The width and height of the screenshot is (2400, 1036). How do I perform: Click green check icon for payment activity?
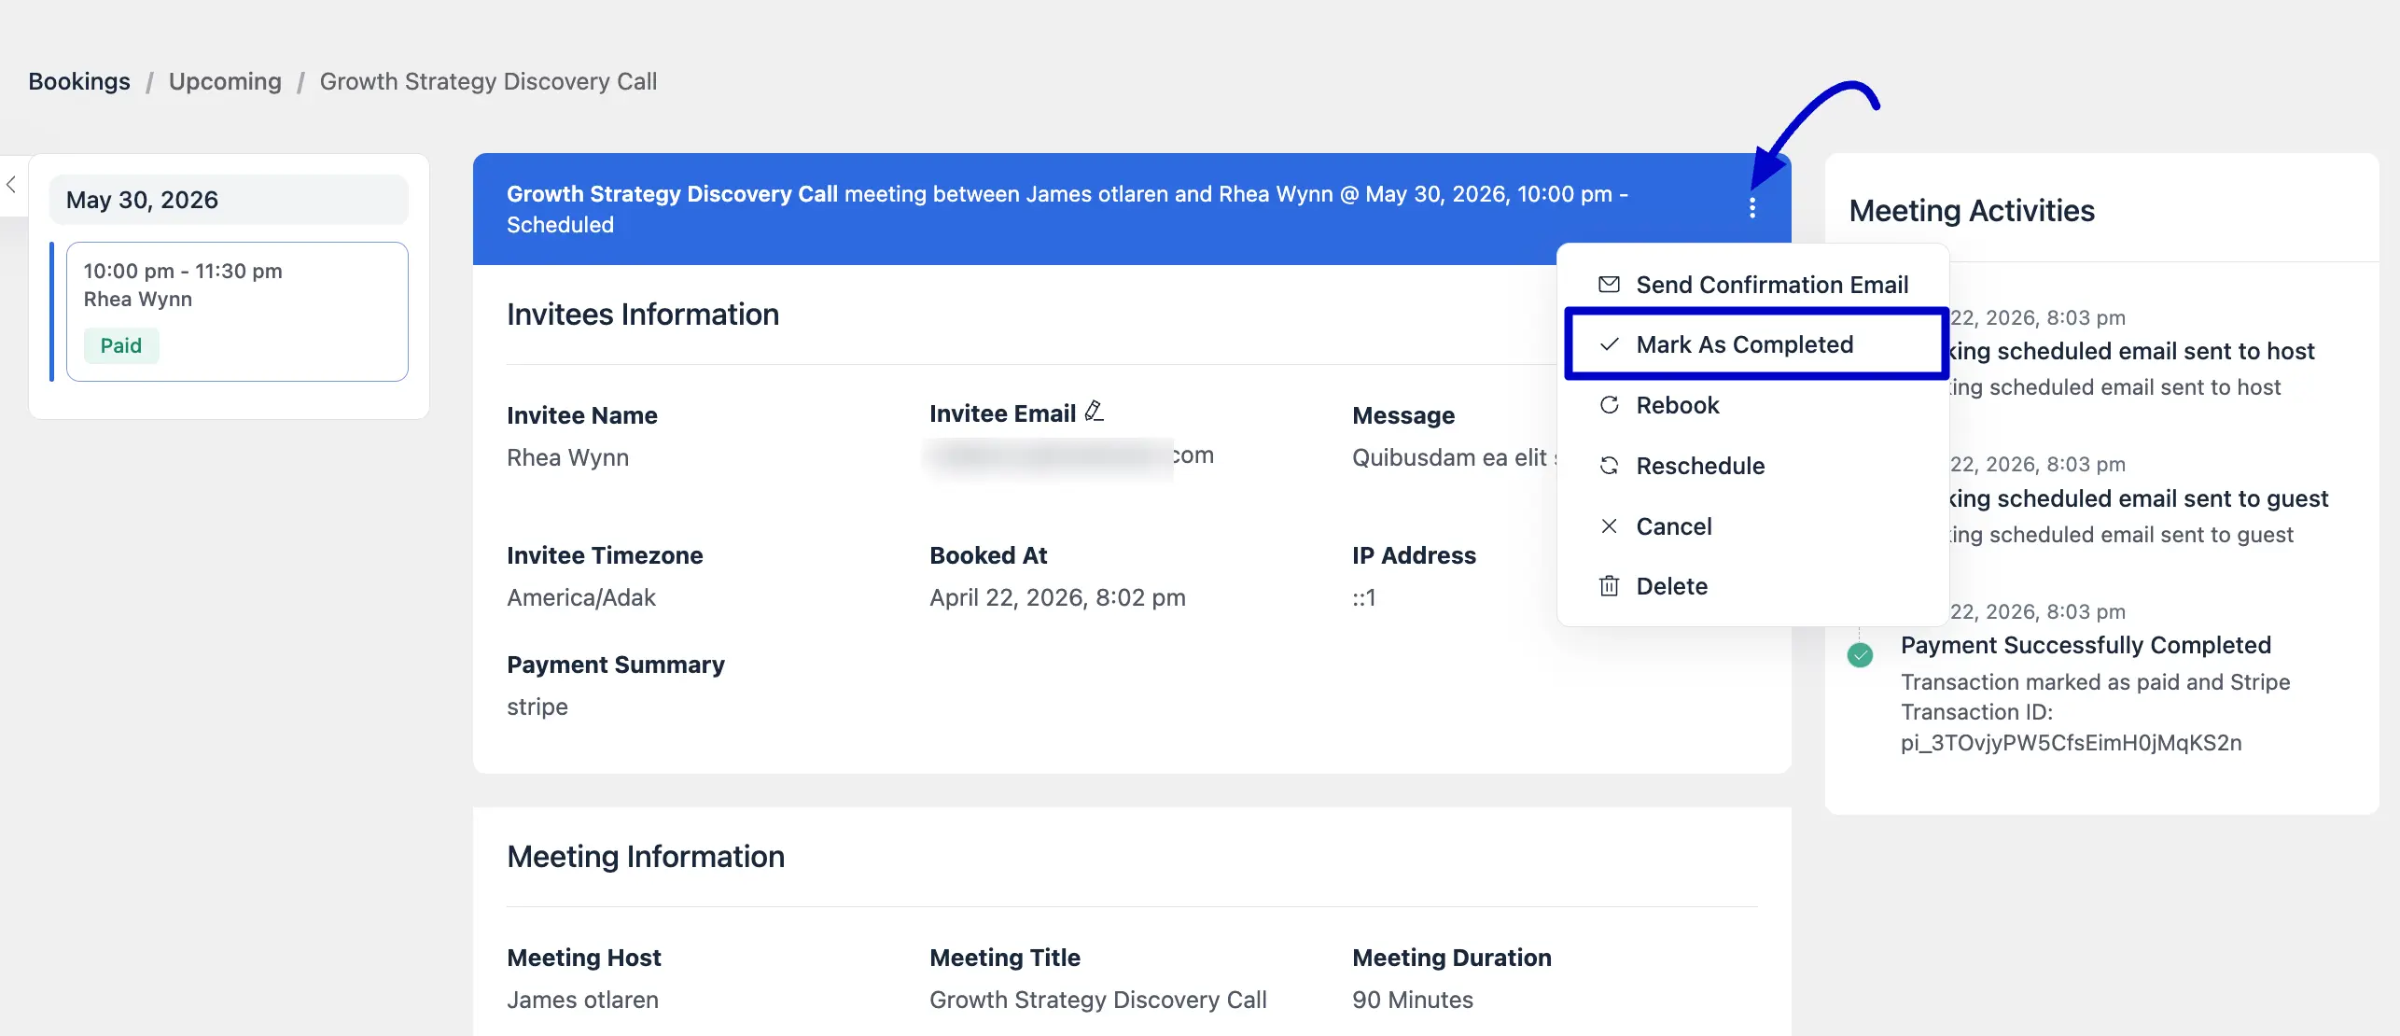pyautogui.click(x=1860, y=655)
